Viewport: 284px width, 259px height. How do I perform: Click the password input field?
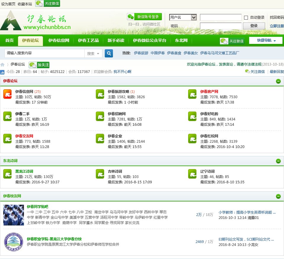pyautogui.click(x=221, y=26)
